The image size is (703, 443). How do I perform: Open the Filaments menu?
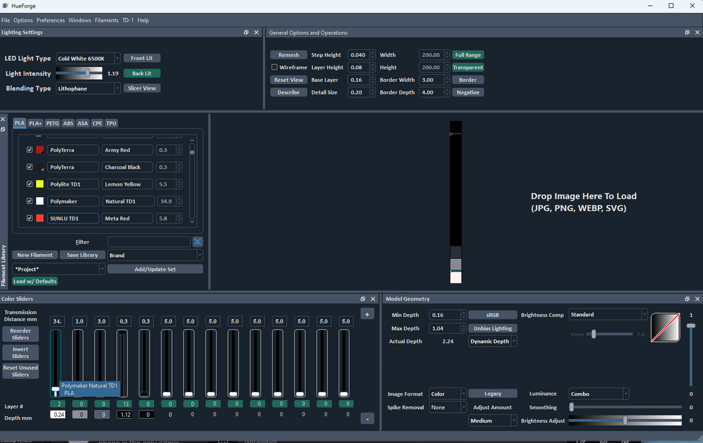pyautogui.click(x=106, y=20)
